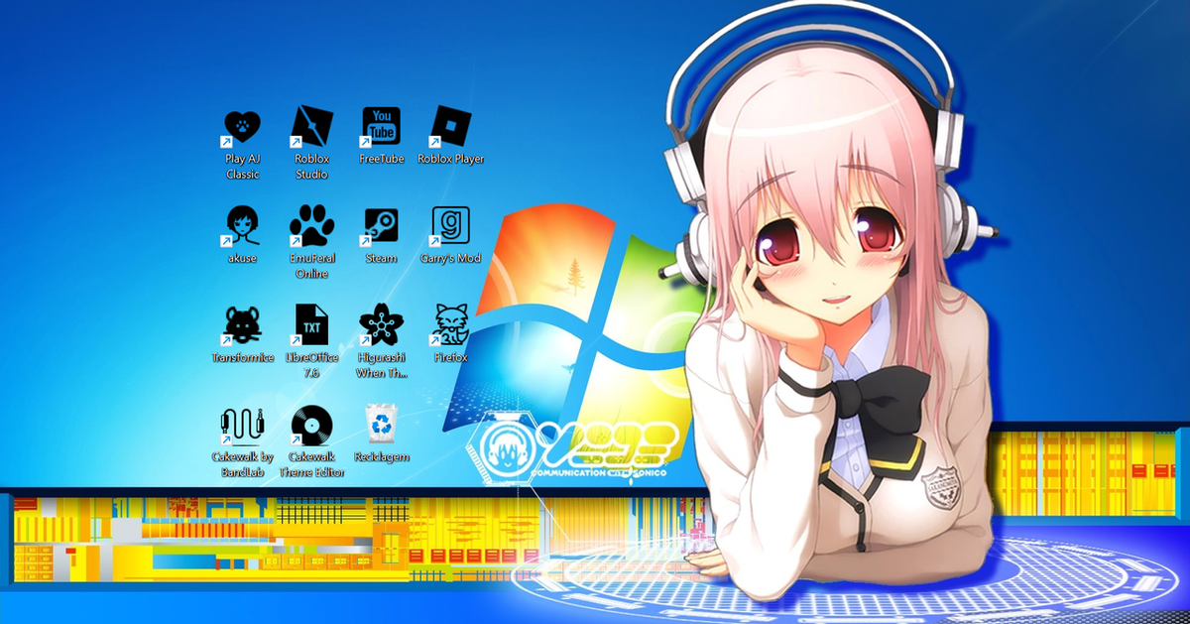Click the Windows logo on the wallpaper
Image resolution: width=1190 pixels, height=624 pixels.
(575, 317)
